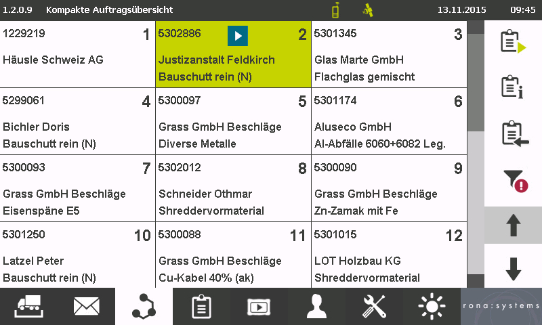Open the user profile icon
The width and height of the screenshot is (542, 325).
point(316,306)
